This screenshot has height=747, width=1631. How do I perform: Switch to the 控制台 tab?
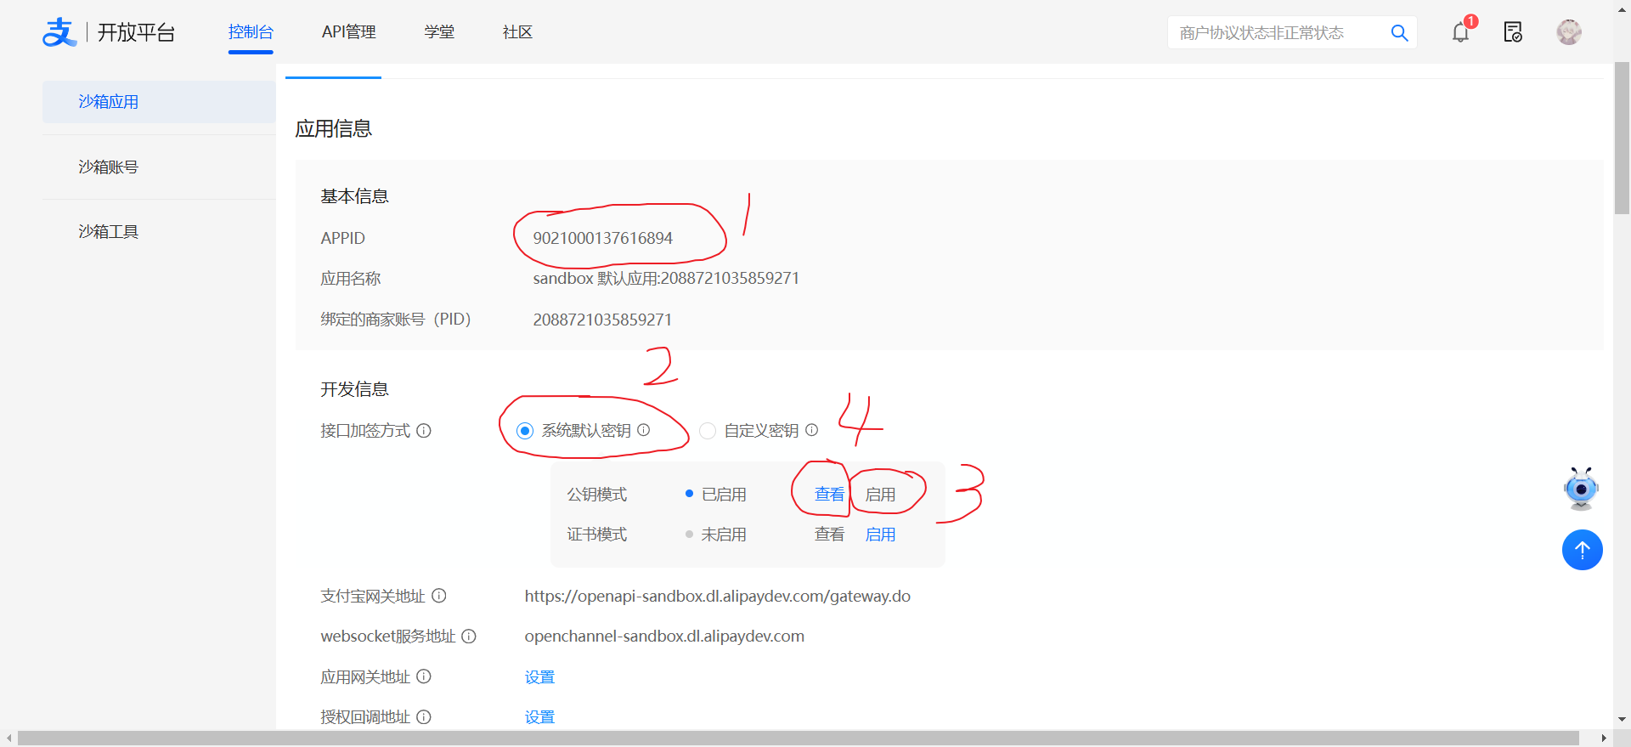(251, 32)
